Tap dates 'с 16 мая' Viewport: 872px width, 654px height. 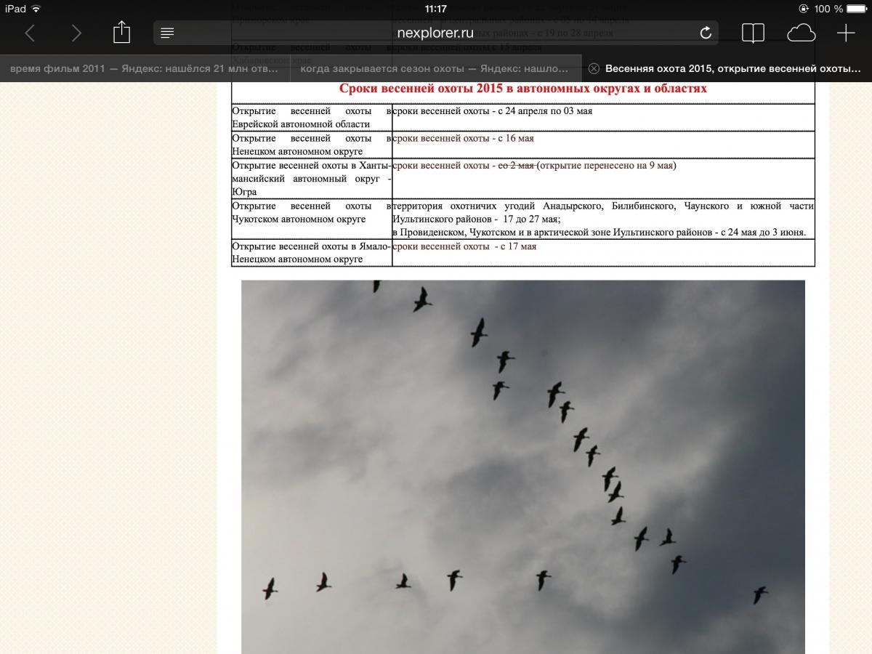[x=516, y=138]
